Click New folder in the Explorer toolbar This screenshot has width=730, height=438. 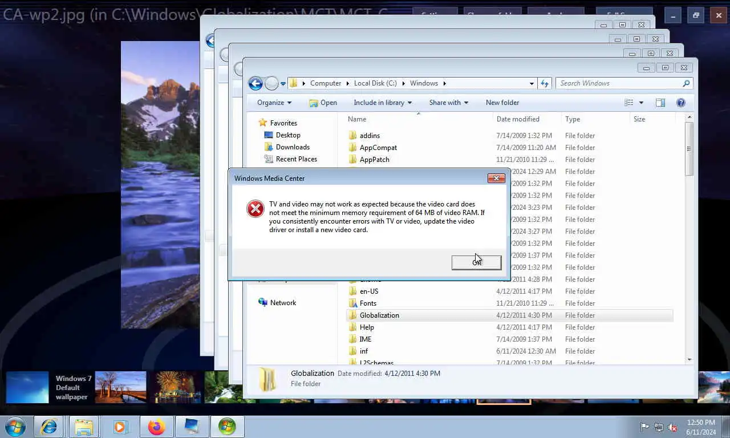pyautogui.click(x=502, y=103)
